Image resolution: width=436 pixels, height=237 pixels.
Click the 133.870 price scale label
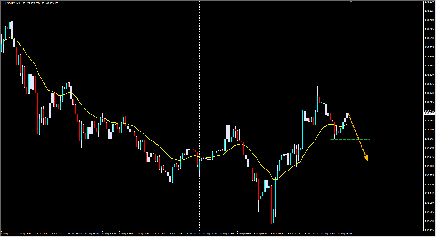pyautogui.click(x=429, y=2)
